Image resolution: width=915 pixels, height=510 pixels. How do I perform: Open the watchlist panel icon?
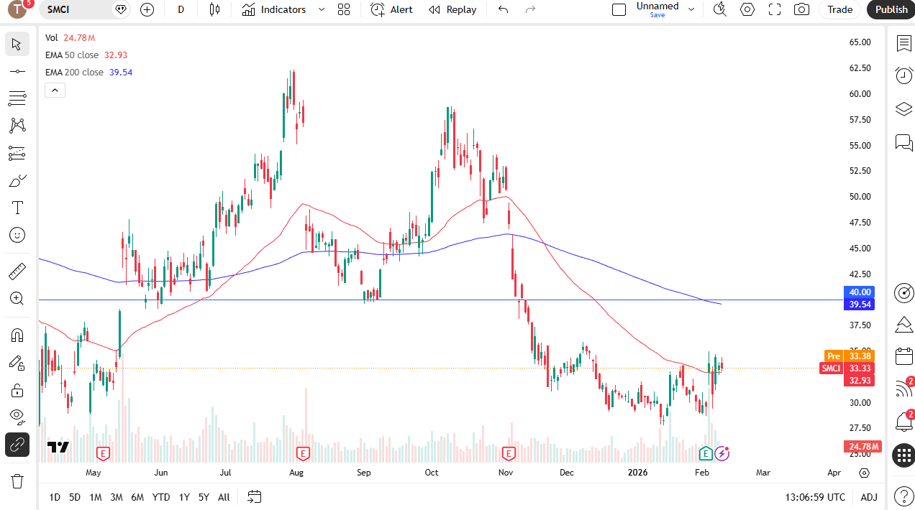903,44
